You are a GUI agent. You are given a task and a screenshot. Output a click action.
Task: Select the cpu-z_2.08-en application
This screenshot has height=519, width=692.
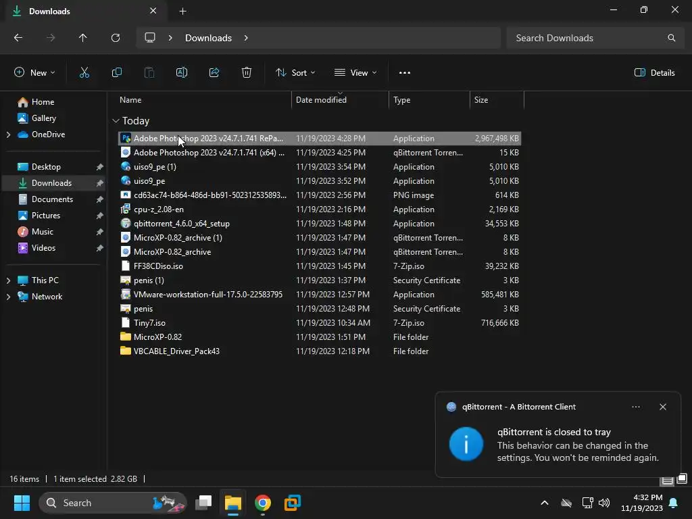point(320,209)
